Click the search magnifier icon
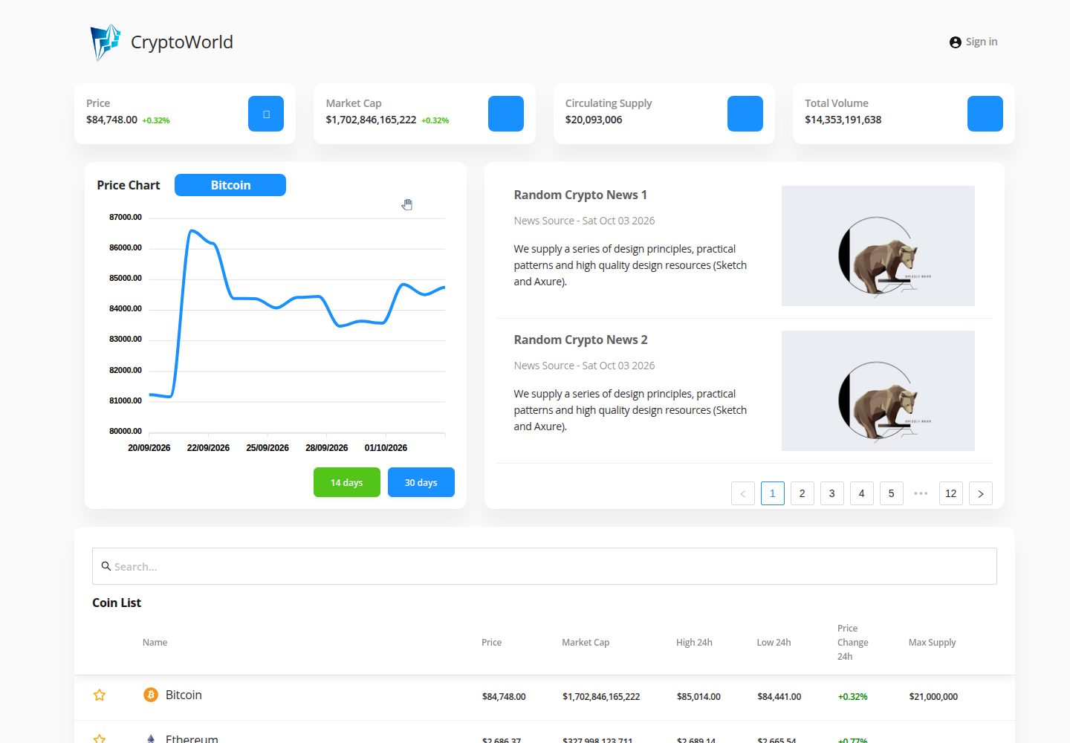The image size is (1070, 743). pyautogui.click(x=106, y=566)
